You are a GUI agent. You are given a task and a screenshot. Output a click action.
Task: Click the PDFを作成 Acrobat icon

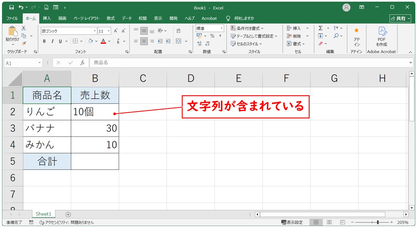point(381,37)
